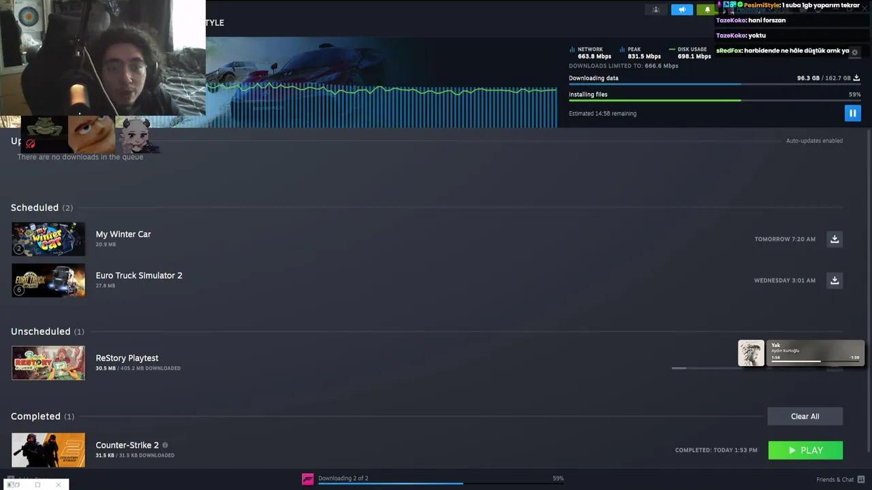Pause the current download
This screenshot has height=490, width=872.
(852, 113)
